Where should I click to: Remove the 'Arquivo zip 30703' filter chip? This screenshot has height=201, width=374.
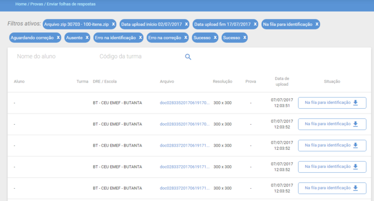tap(113, 25)
